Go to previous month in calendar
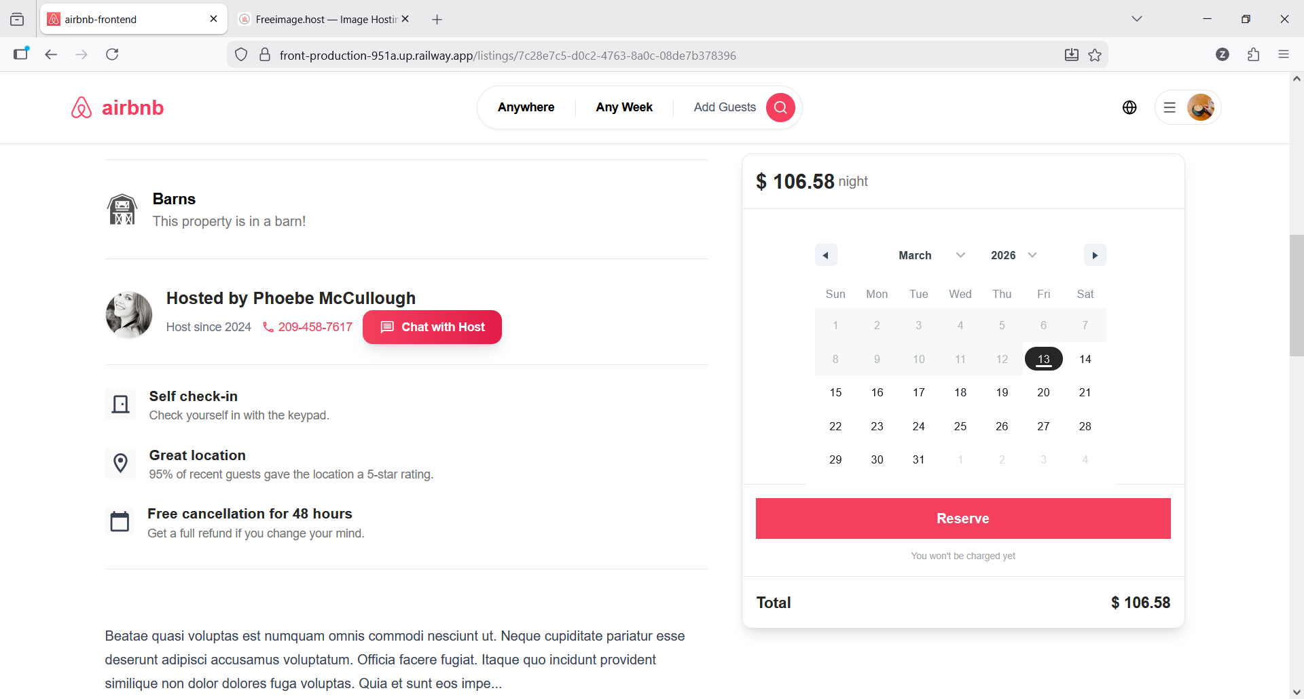The height and width of the screenshot is (699, 1304). click(825, 255)
